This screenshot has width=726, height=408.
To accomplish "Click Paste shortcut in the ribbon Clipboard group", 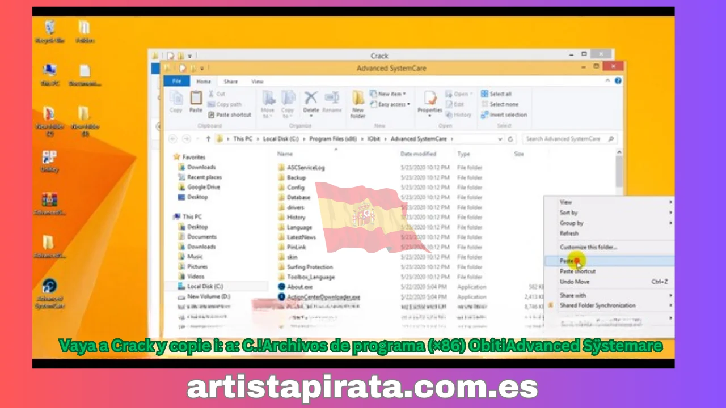I will [x=229, y=114].
